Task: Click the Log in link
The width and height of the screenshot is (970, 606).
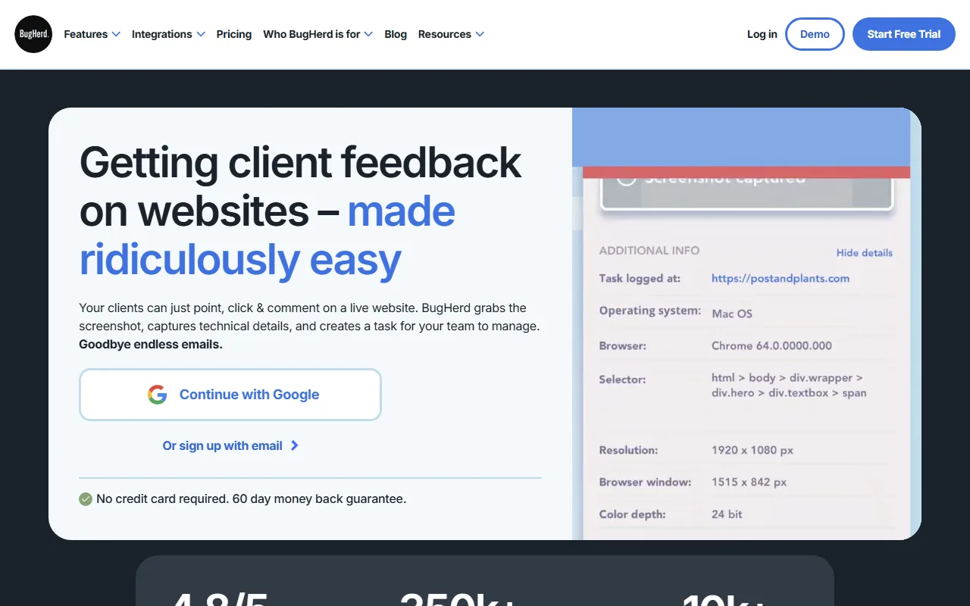Action: [762, 34]
